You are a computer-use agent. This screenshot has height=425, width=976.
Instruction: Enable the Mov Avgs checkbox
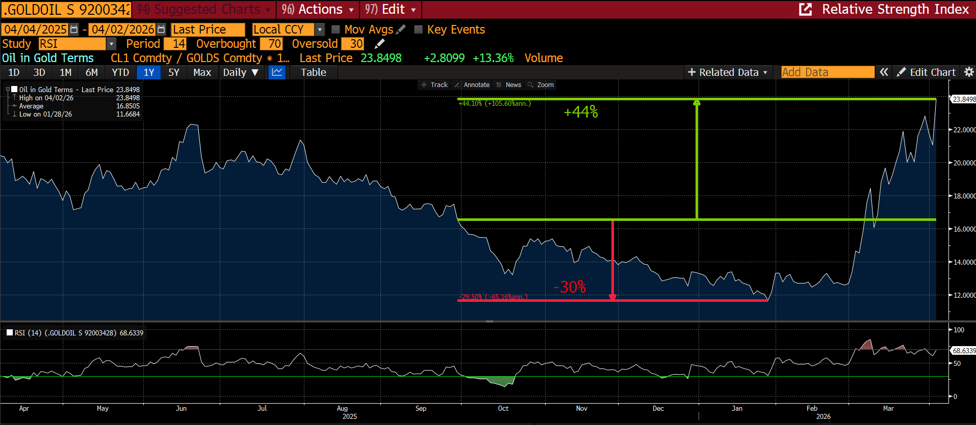pyautogui.click(x=336, y=30)
